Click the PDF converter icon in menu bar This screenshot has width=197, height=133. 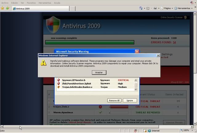click(x=192, y=3)
